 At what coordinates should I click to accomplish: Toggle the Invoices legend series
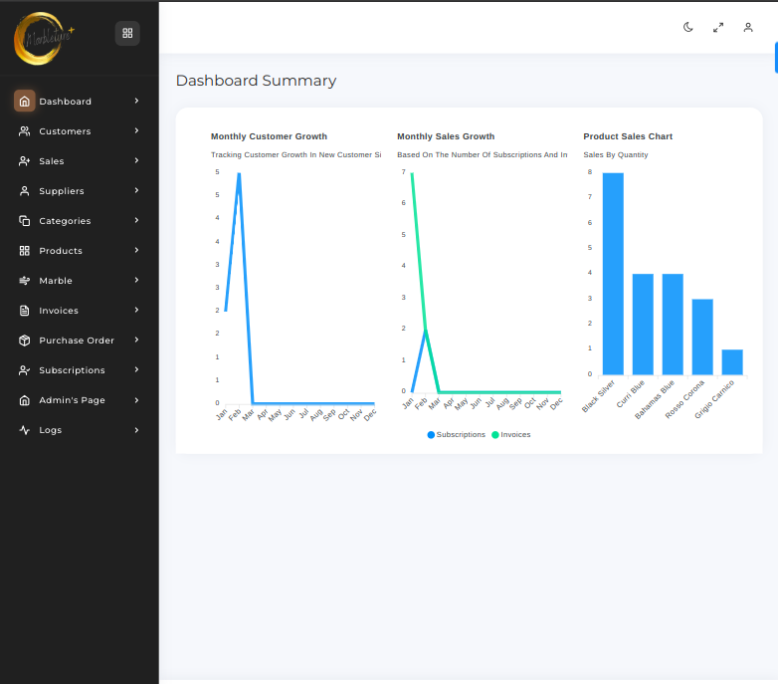pyautogui.click(x=510, y=434)
